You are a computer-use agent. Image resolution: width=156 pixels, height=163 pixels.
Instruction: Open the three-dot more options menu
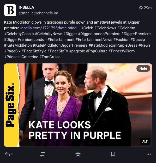point(149,154)
